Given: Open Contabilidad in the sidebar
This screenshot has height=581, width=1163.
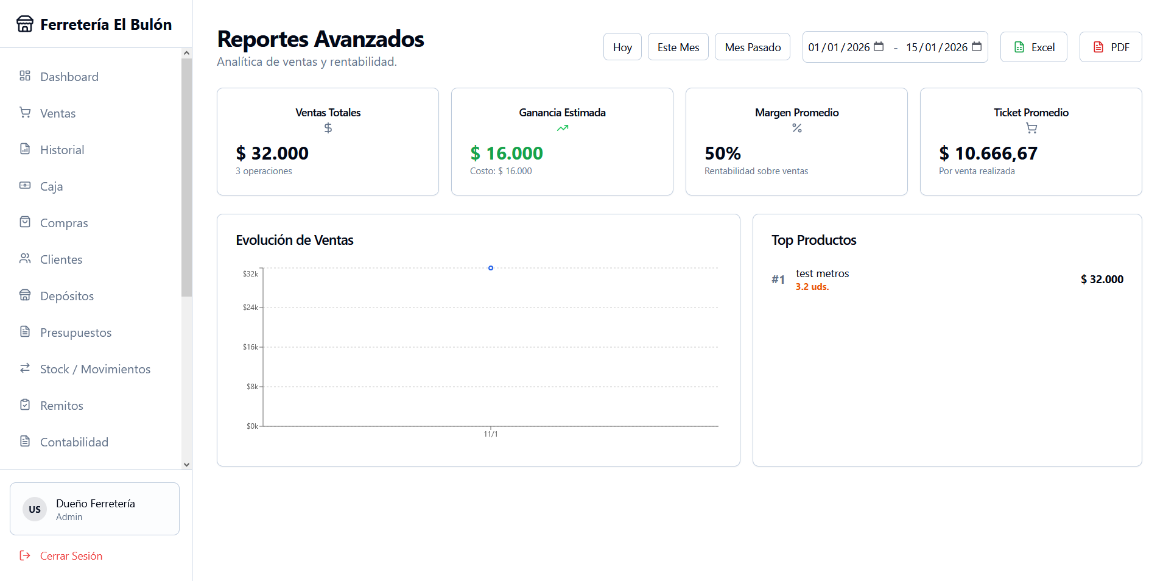Looking at the screenshot, I should (x=74, y=442).
